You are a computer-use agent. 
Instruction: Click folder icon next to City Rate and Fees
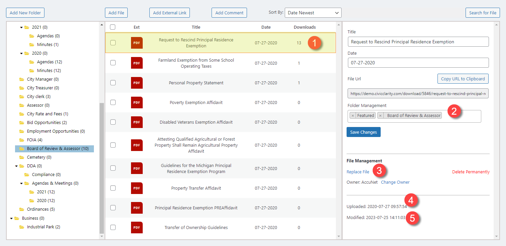[22, 114]
